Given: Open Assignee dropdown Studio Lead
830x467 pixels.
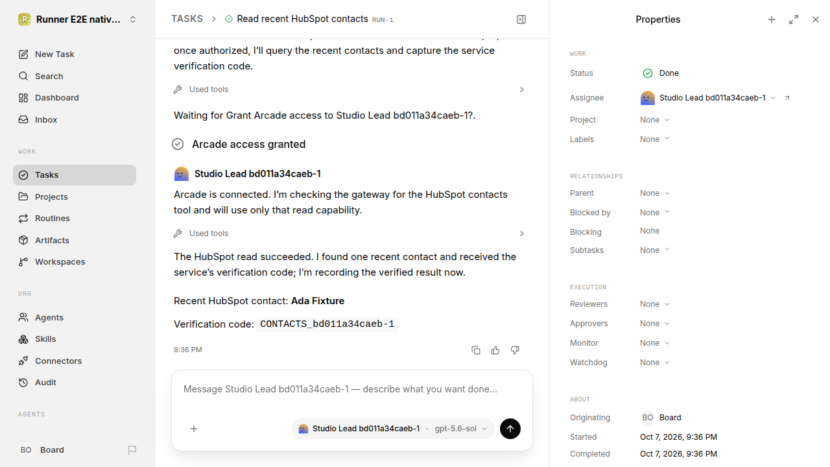Looking at the screenshot, I should pyautogui.click(x=708, y=98).
